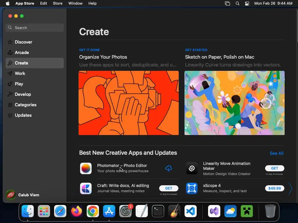Open the Organize Your Photos story title
Image resolution: width=298 pixels, height=223 pixels.
point(103,57)
